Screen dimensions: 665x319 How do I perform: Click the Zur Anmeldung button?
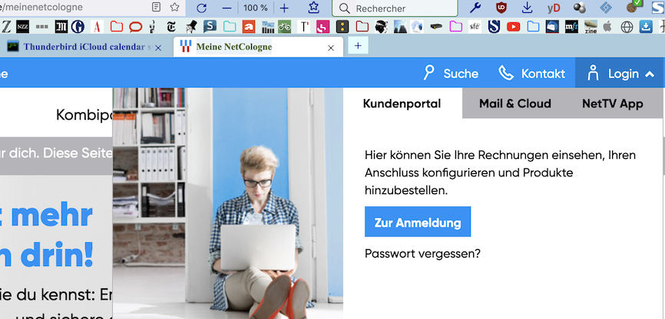tap(418, 222)
